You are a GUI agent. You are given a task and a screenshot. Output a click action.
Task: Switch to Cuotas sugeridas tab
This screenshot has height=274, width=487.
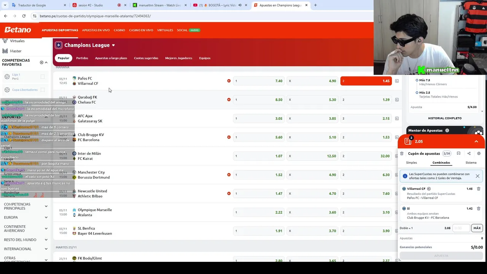tap(146, 58)
